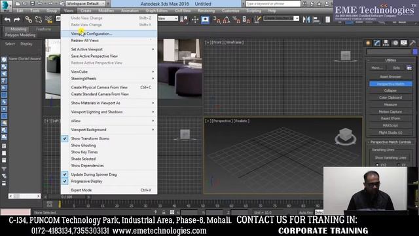The height and width of the screenshot is (236, 419).
Task: Select the Unlink Selection tool
Action: click(39, 19)
